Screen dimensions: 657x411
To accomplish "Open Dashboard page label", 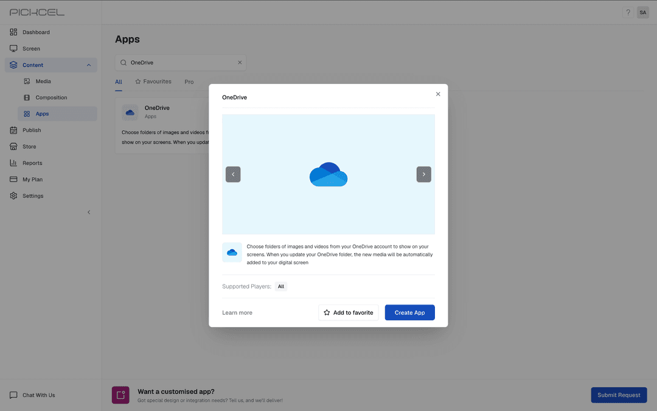I will coord(36,32).
